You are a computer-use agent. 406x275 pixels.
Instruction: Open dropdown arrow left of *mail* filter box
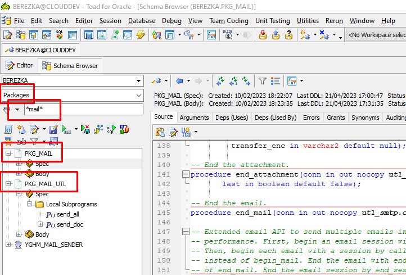(17, 110)
